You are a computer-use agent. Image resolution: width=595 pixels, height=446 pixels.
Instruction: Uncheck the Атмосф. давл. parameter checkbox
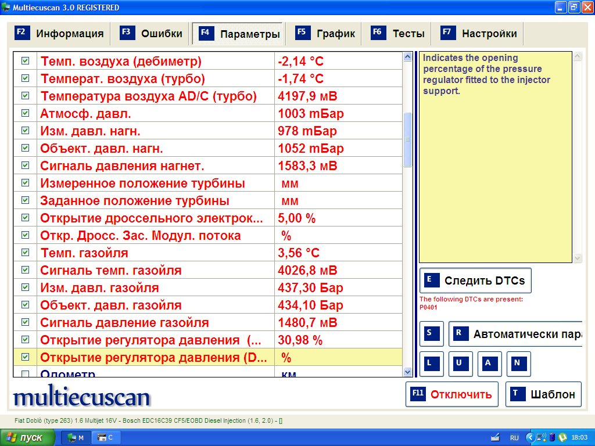click(25, 113)
